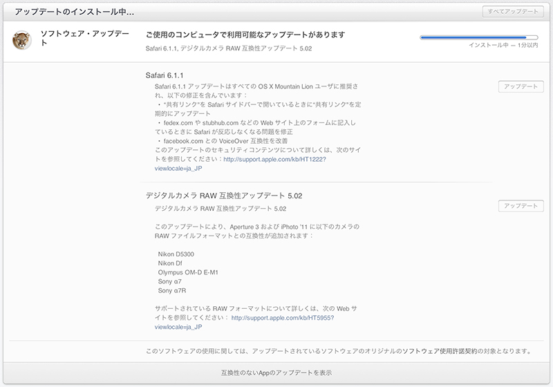Click the ソフトウェア使用許諾契約 link
Viewport: 553px width, 387px height.
point(440,351)
